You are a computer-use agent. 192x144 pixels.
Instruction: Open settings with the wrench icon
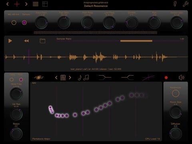[x=186, y=4]
